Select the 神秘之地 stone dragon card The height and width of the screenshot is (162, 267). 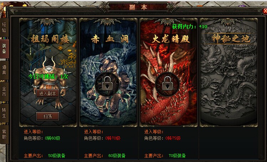(229, 72)
